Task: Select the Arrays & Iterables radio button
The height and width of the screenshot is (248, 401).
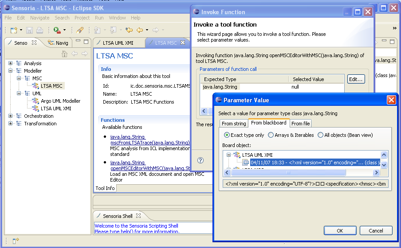Action: click(271, 135)
